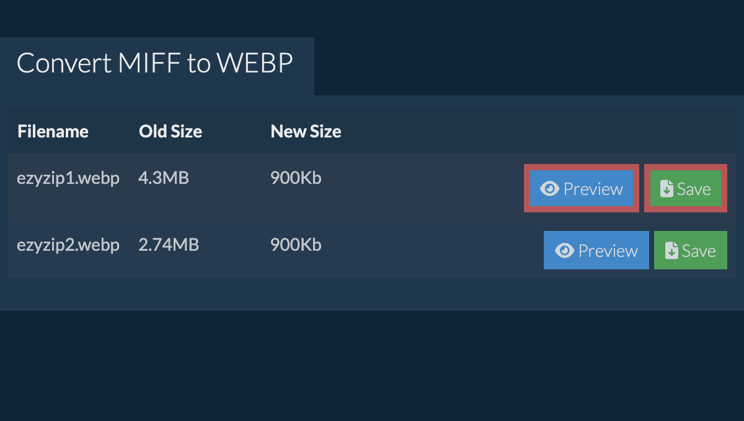Viewport: 744px width, 421px height.
Task: Click the eye icon for ezyzip1.webp
Action: [549, 189]
